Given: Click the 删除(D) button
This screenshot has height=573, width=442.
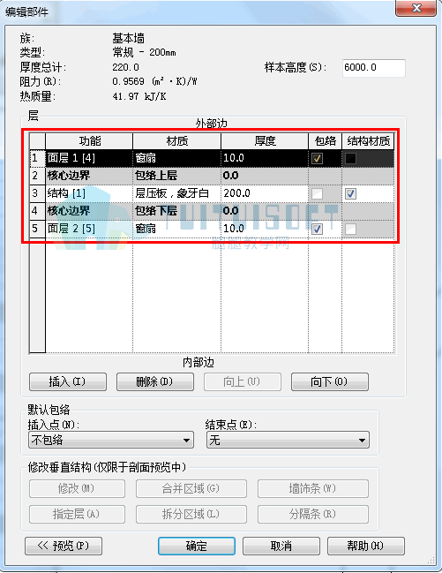Looking at the screenshot, I should (155, 382).
